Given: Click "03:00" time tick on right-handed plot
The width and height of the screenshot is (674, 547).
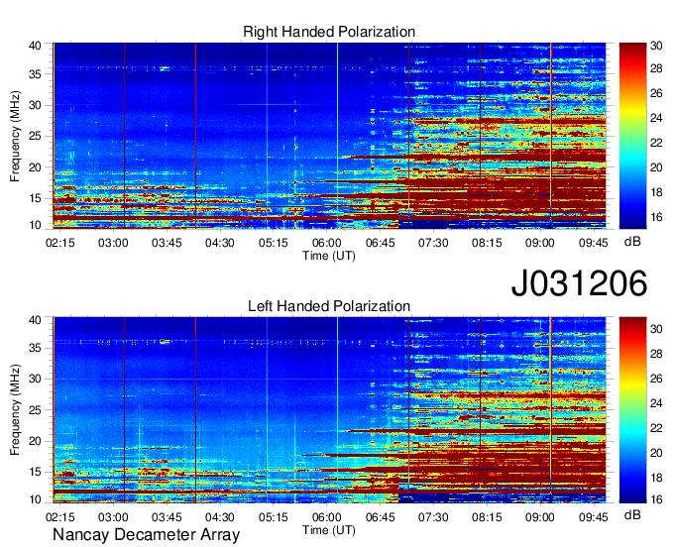Looking at the screenshot, I should pyautogui.click(x=113, y=243).
